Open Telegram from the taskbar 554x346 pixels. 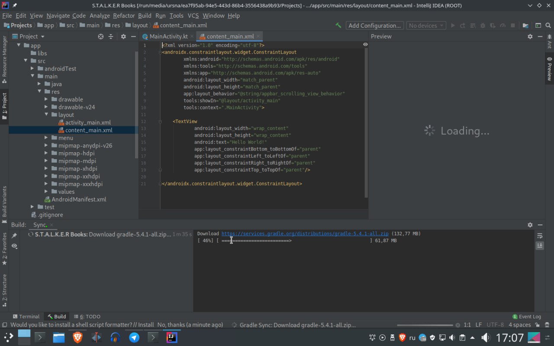click(x=134, y=337)
